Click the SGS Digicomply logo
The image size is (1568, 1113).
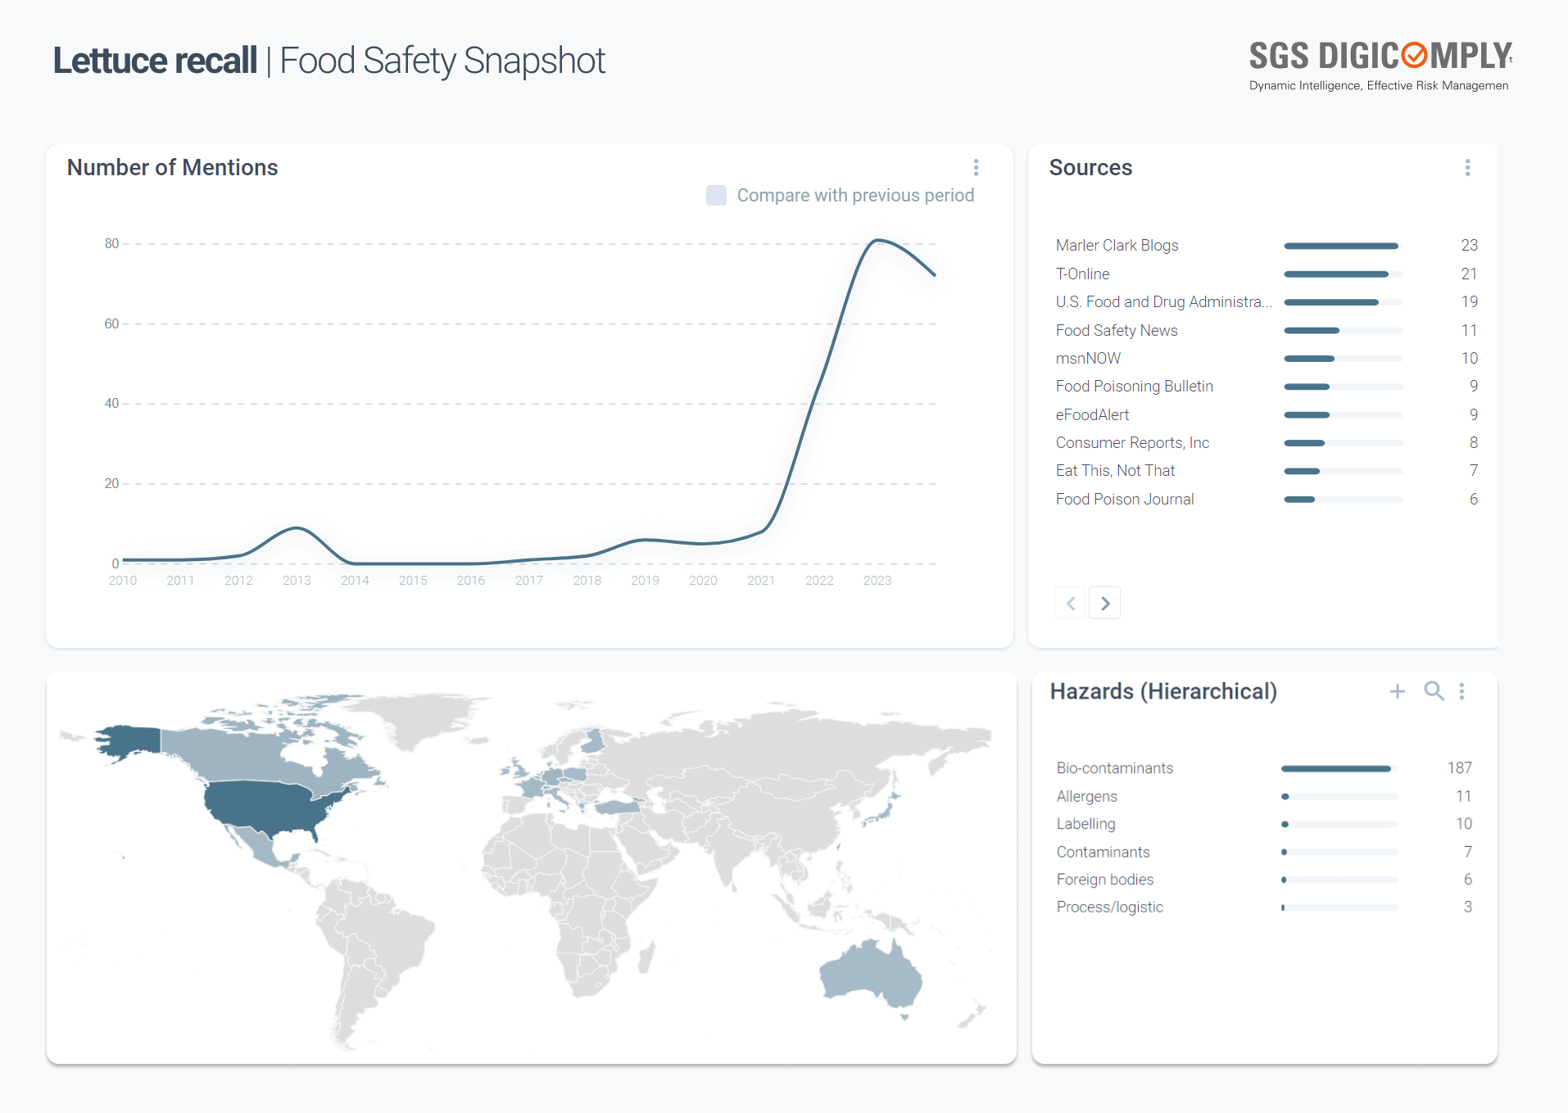coord(1380,66)
